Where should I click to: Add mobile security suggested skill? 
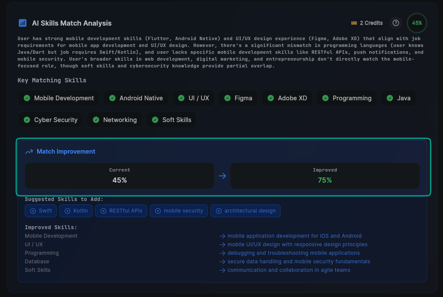pyautogui.click(x=178, y=210)
